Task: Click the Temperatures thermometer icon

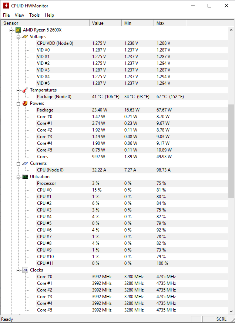Action: (25, 90)
